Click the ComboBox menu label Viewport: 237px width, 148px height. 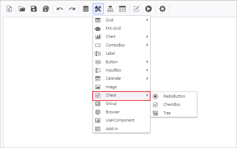point(115,45)
